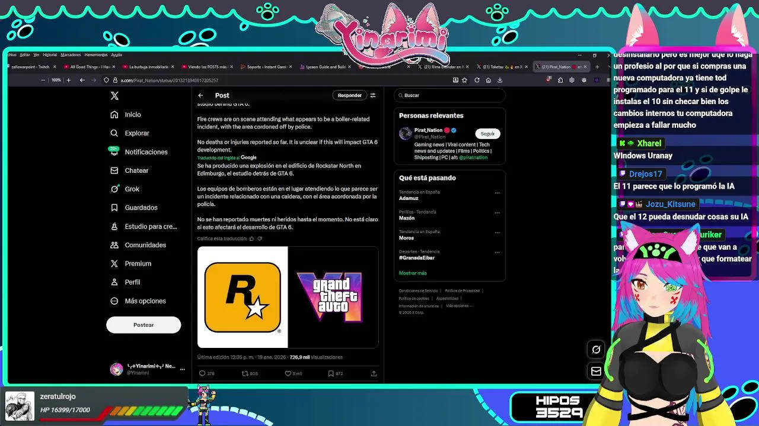Click Mostrar más under trends

point(413,273)
